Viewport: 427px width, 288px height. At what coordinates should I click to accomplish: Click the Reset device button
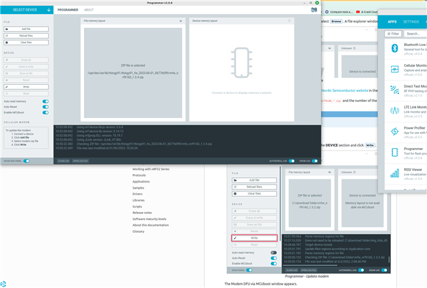(26, 80)
